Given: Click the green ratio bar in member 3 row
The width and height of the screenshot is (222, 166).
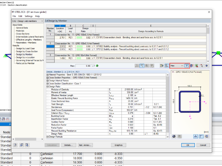Looking at the screenshot, I should tap(79, 58).
